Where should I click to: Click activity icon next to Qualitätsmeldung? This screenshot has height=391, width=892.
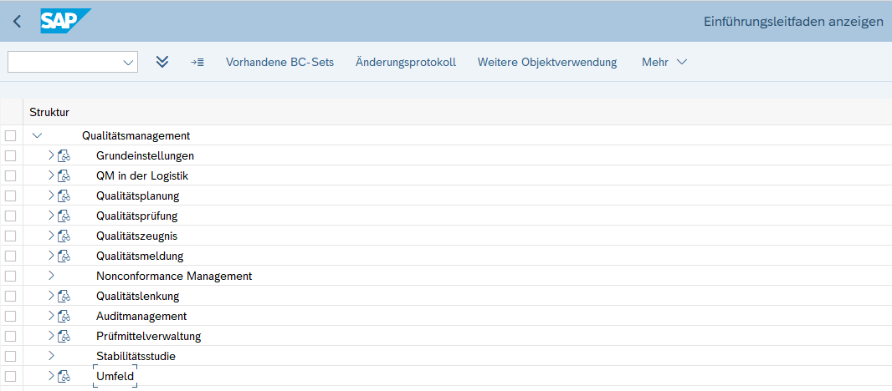click(64, 256)
